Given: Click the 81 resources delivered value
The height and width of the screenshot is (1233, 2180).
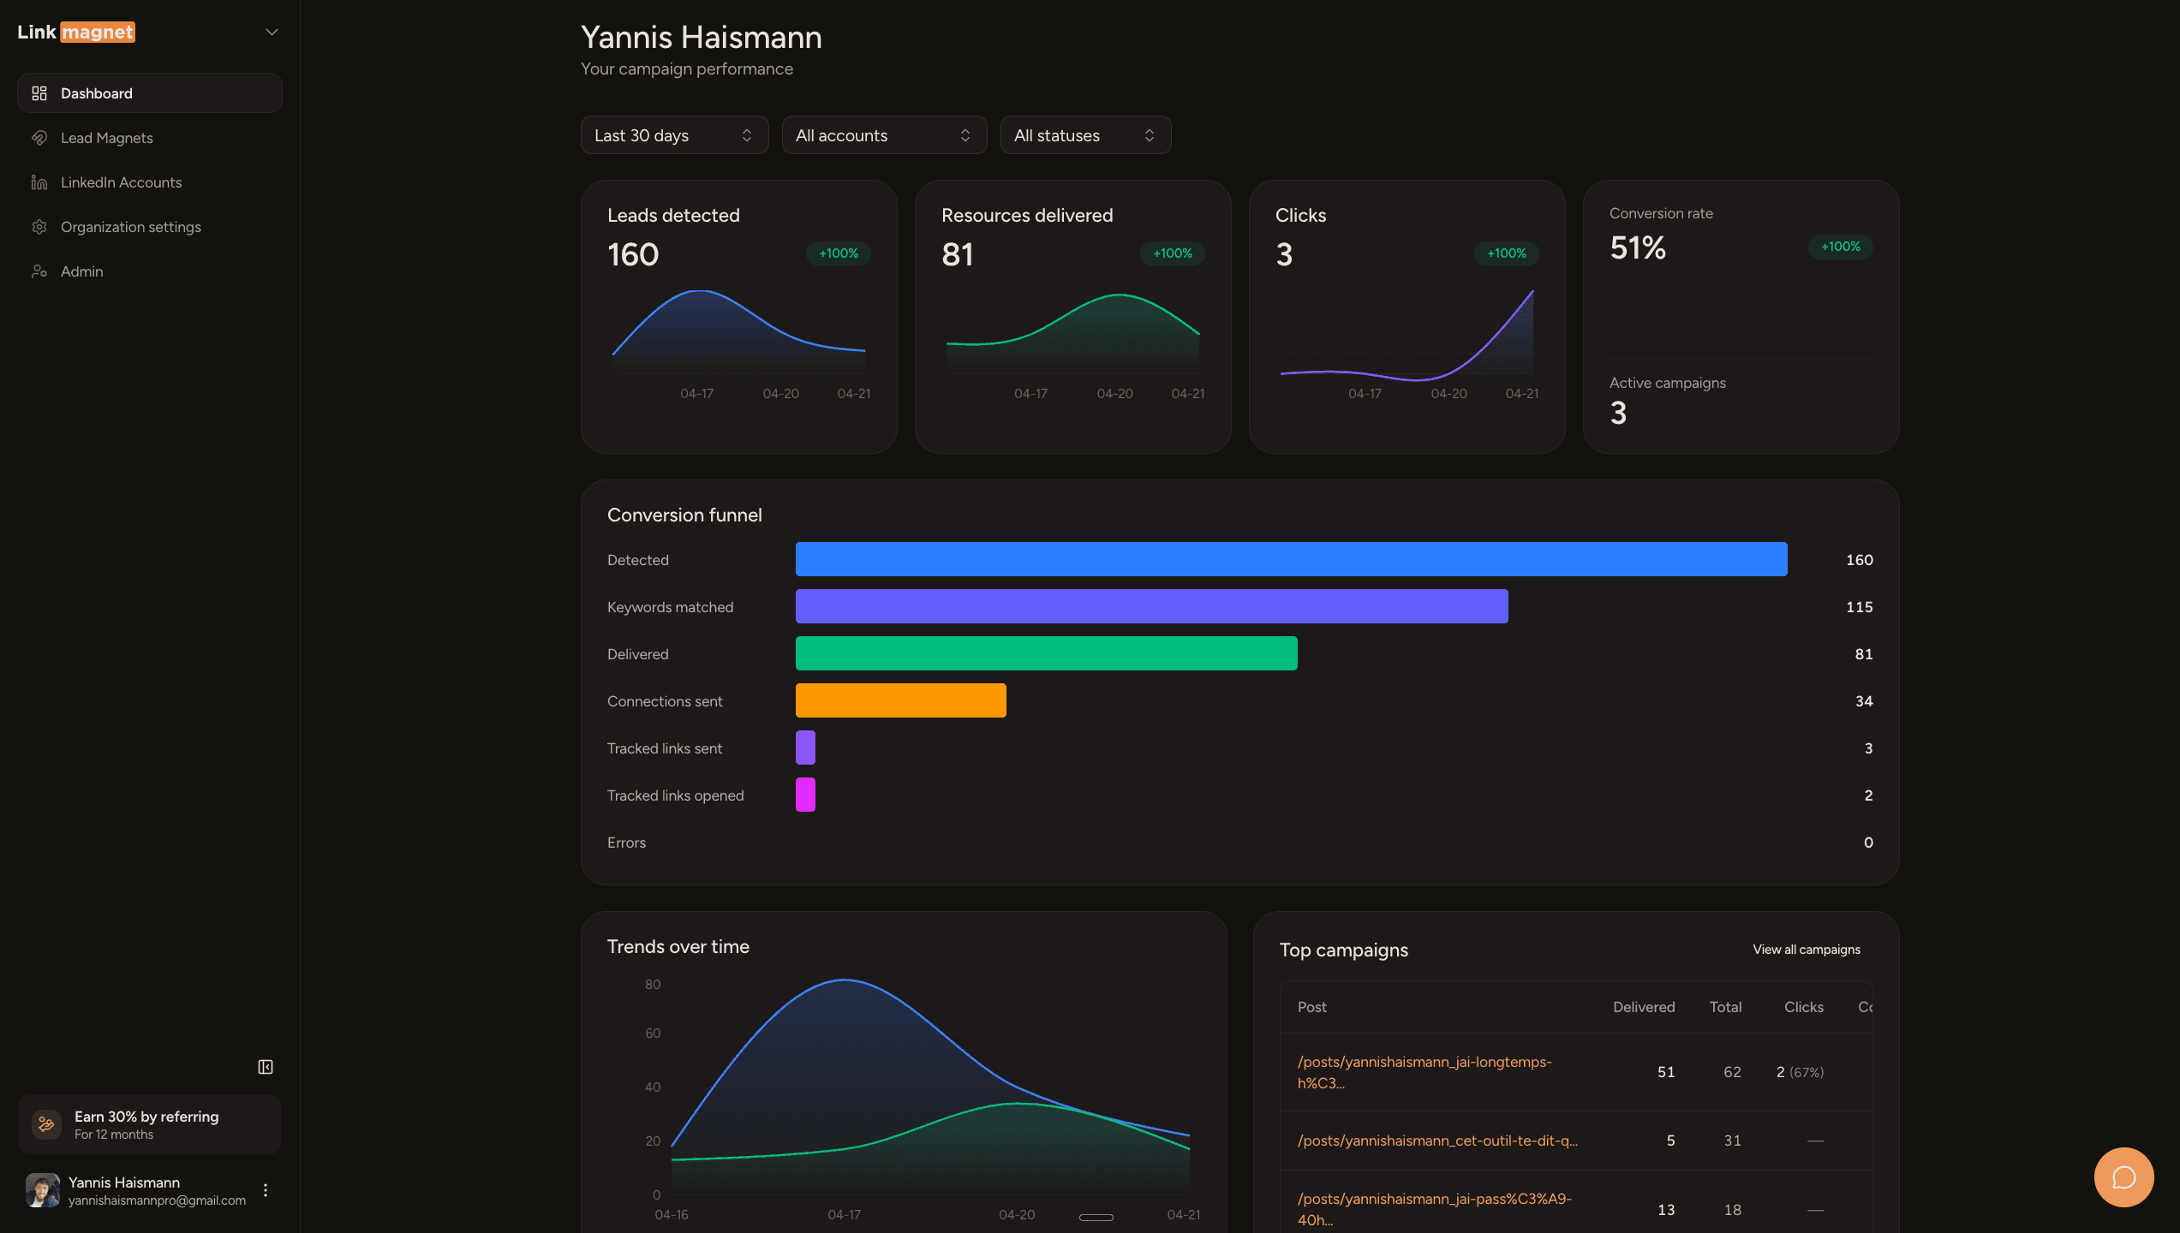Looking at the screenshot, I should [958, 254].
